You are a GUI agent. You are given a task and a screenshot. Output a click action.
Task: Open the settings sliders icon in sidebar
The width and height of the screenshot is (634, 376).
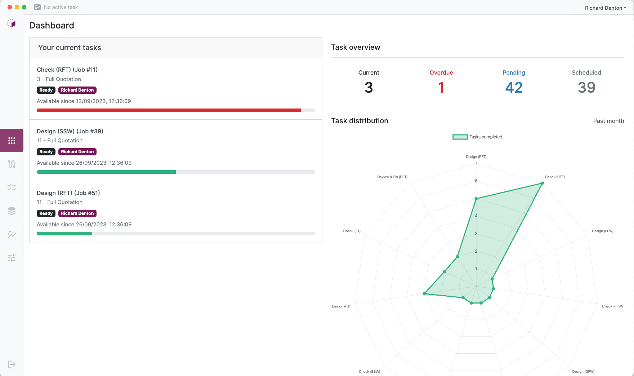pyautogui.click(x=12, y=258)
